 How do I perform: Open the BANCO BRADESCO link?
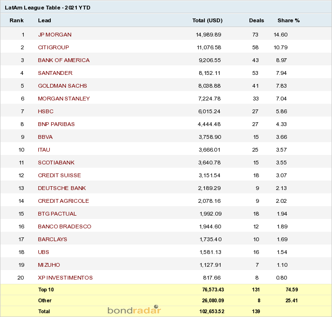pos(65,226)
